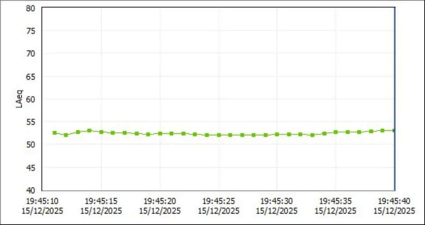The image size is (425, 225).
Task: Click the 19:45:40 time label
Action: click(395, 201)
